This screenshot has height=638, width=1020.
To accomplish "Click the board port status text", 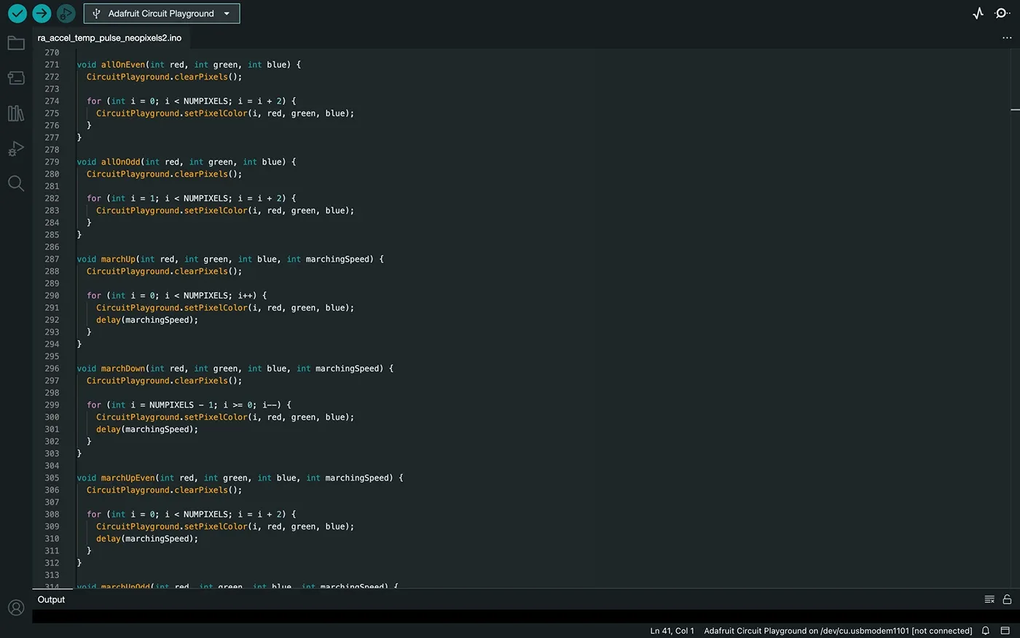I will (838, 631).
